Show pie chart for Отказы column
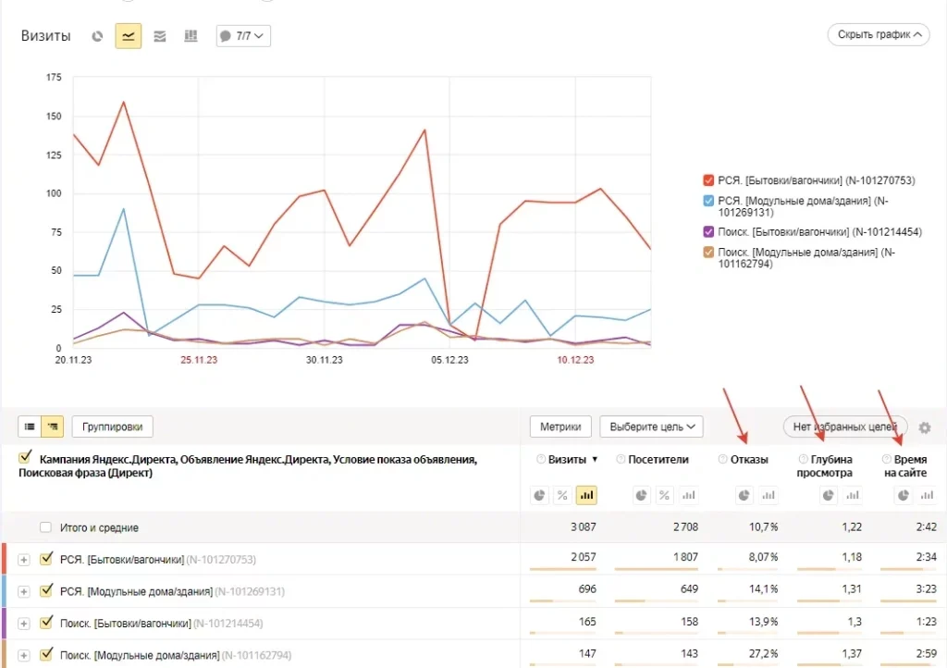 coord(744,496)
